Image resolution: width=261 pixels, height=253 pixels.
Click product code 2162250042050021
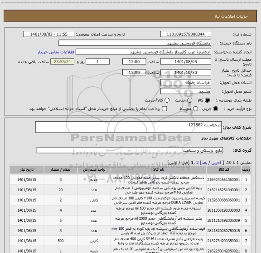click(x=223, y=251)
